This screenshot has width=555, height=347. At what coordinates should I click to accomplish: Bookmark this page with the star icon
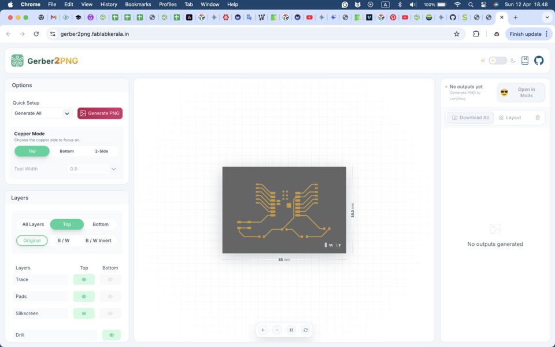[x=457, y=34]
